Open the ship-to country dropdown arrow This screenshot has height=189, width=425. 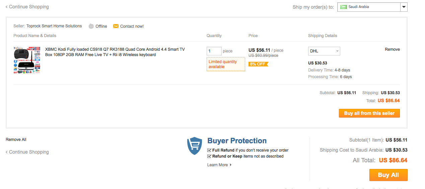(x=404, y=7)
